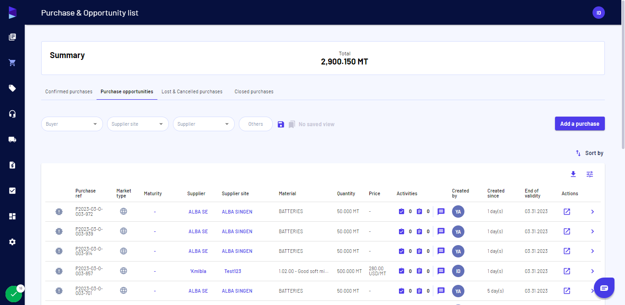Go to Closed purchases tab
The width and height of the screenshot is (625, 305).
pos(254,91)
